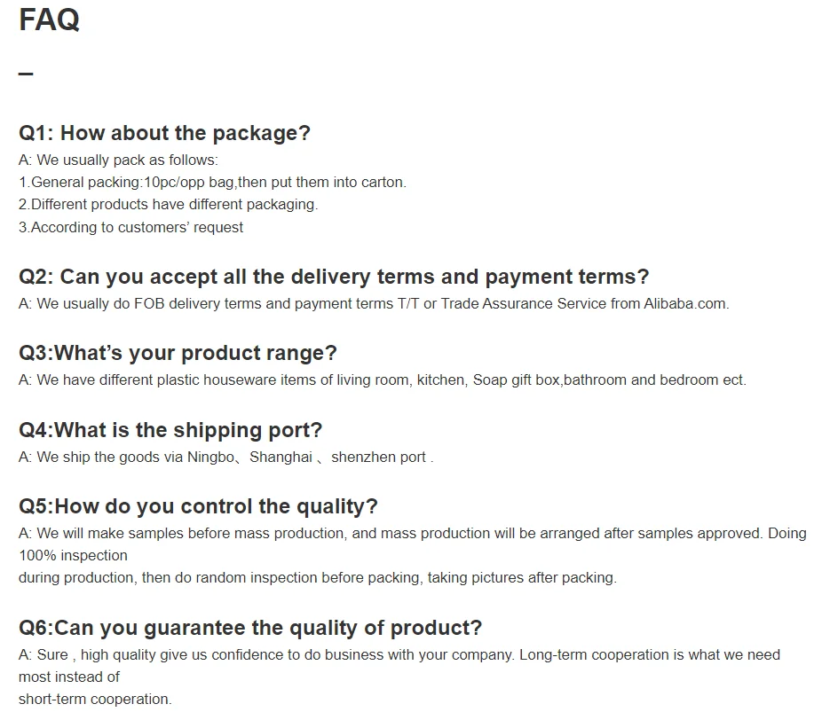Click the General packing 10pc/opp bag line
Viewport: 822px width, 712px height.
pos(212,182)
